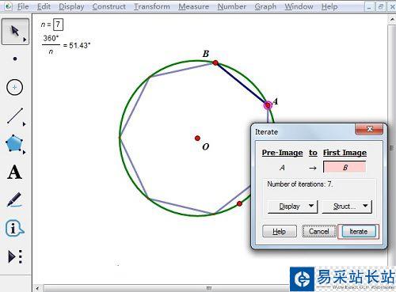Click the First Image field containing B
This screenshot has height=292, width=396.
[345, 167]
